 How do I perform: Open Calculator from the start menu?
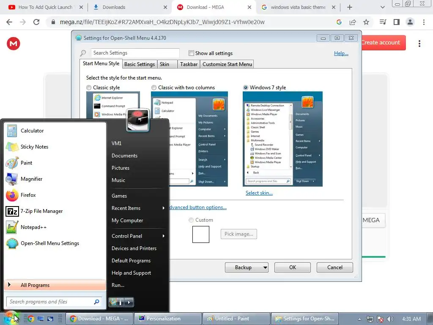(55, 131)
